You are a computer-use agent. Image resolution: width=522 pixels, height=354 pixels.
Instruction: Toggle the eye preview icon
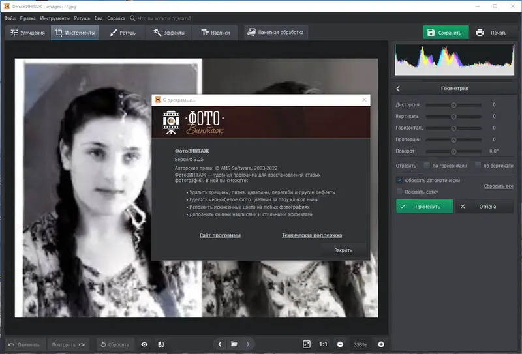click(x=144, y=344)
